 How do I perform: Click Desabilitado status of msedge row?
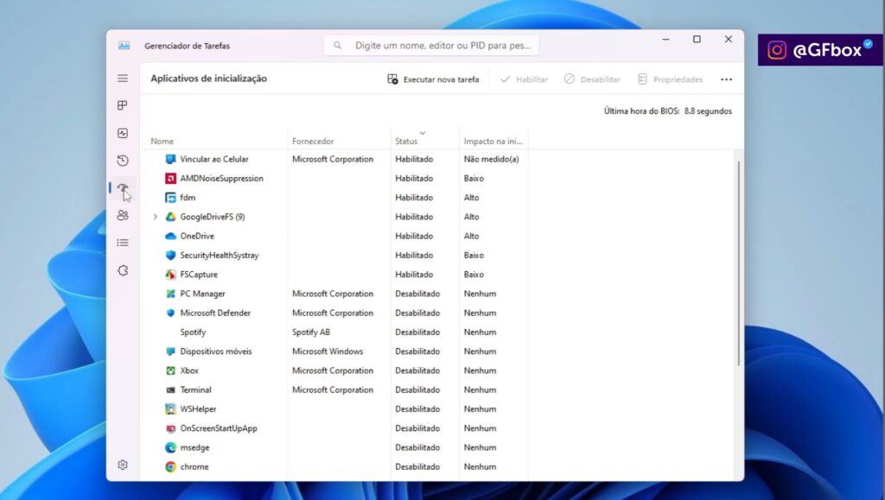[x=417, y=447]
